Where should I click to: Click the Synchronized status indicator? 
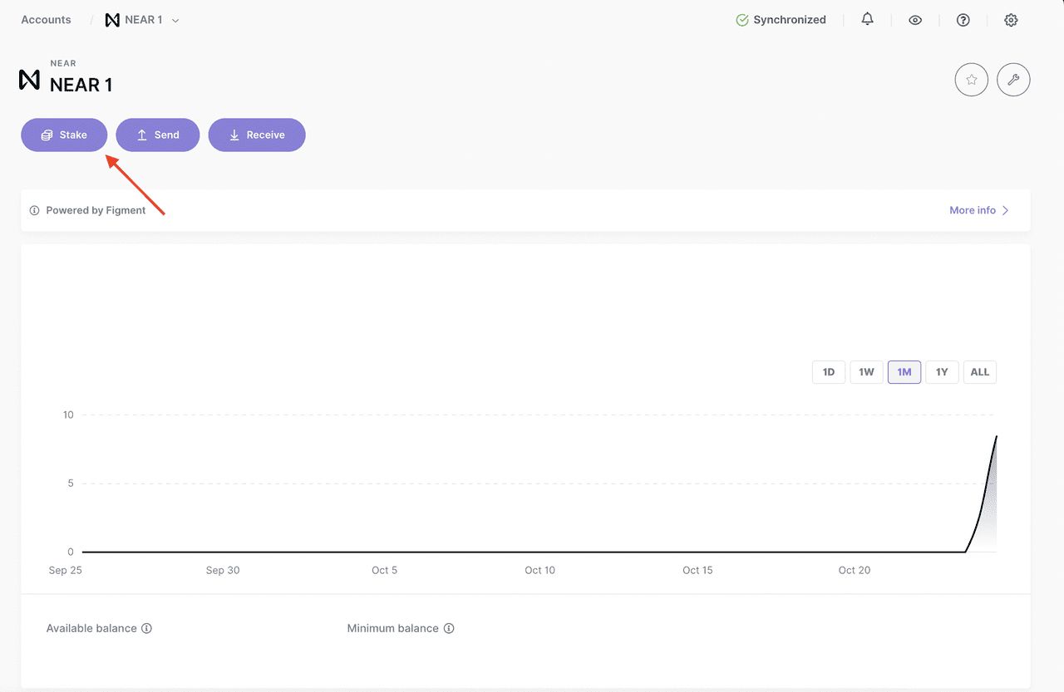[x=781, y=20]
